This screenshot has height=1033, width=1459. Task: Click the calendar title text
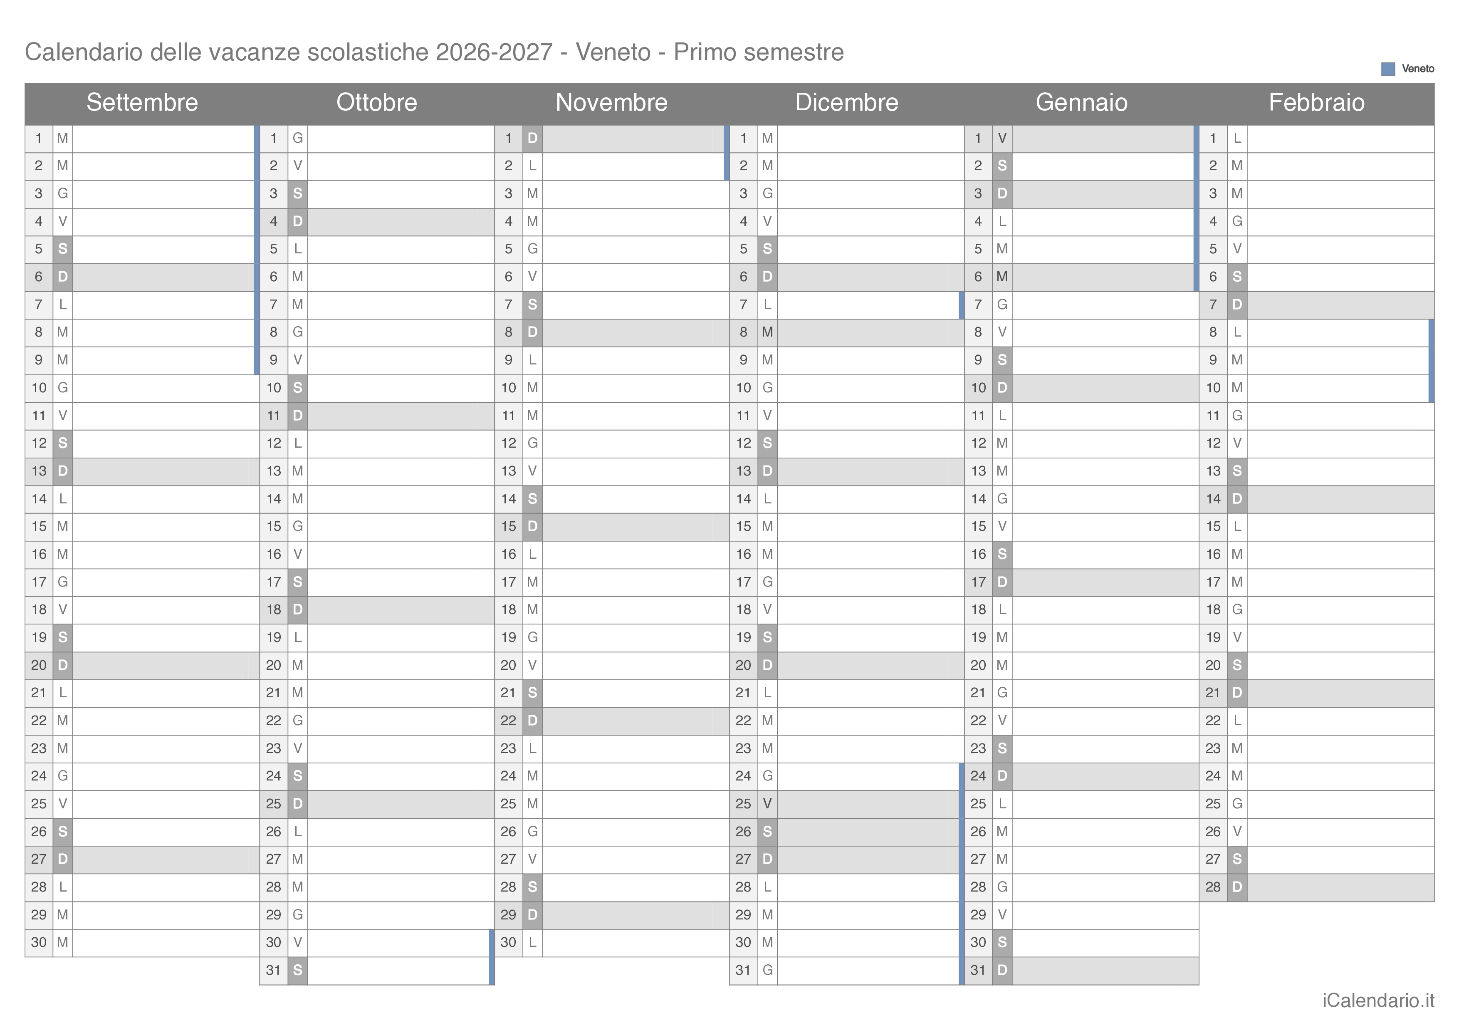434,52
